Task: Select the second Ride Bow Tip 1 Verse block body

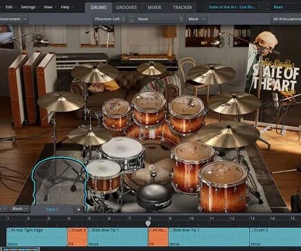Action: (x=209, y=237)
